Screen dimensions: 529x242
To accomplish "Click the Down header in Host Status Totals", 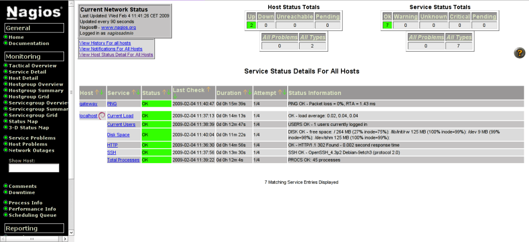I will 266,17.
